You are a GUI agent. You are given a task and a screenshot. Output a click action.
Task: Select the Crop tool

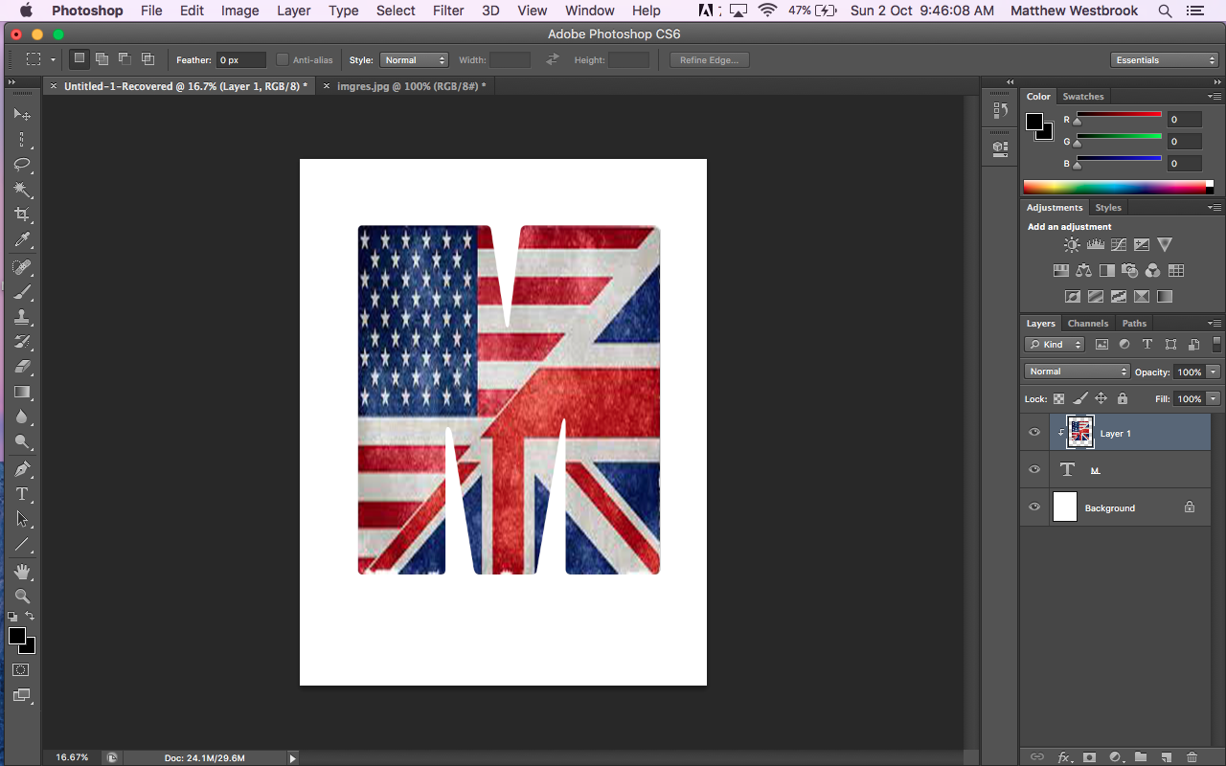21,214
